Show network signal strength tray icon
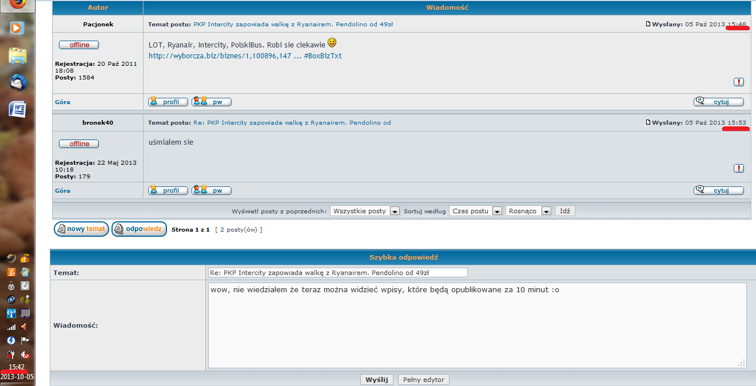756x386 pixels. 11,327
